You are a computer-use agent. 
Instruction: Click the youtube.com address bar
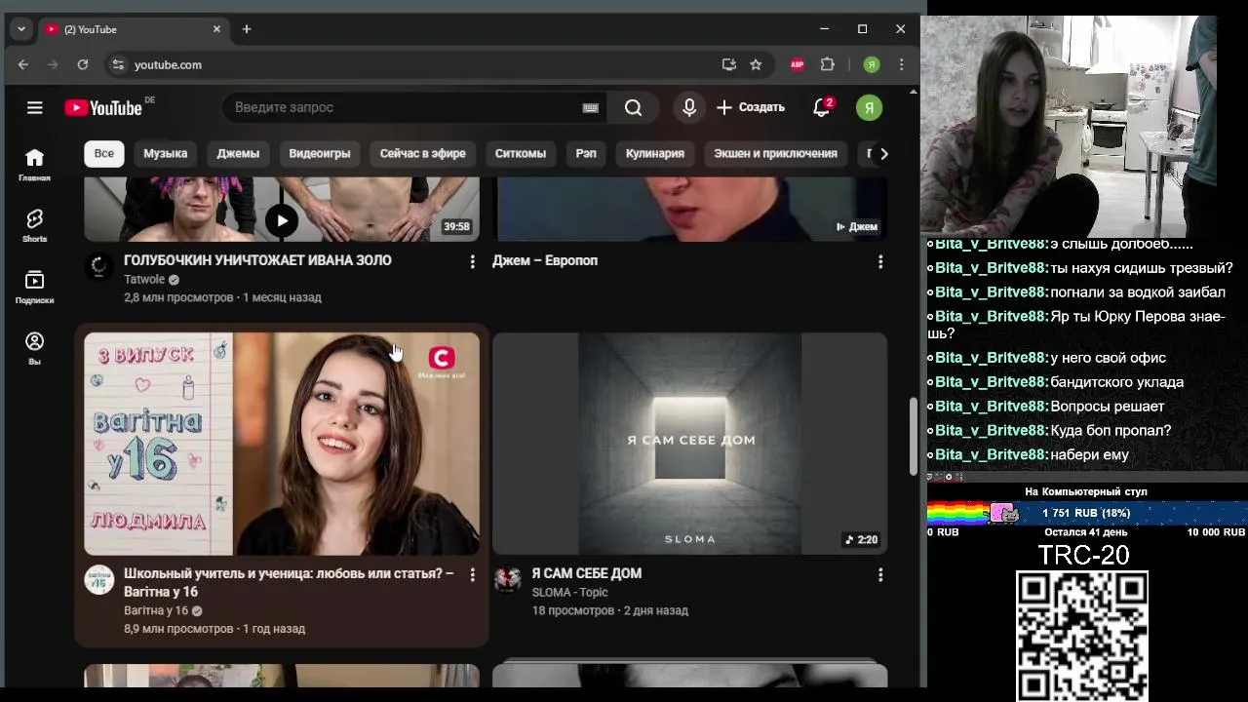pyautogui.click(x=419, y=64)
